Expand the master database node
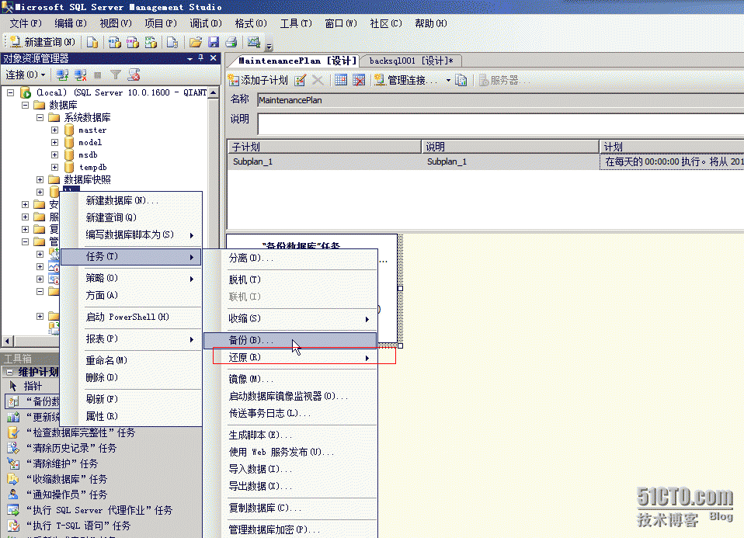Image resolution: width=744 pixels, height=538 pixels. pos(54,130)
